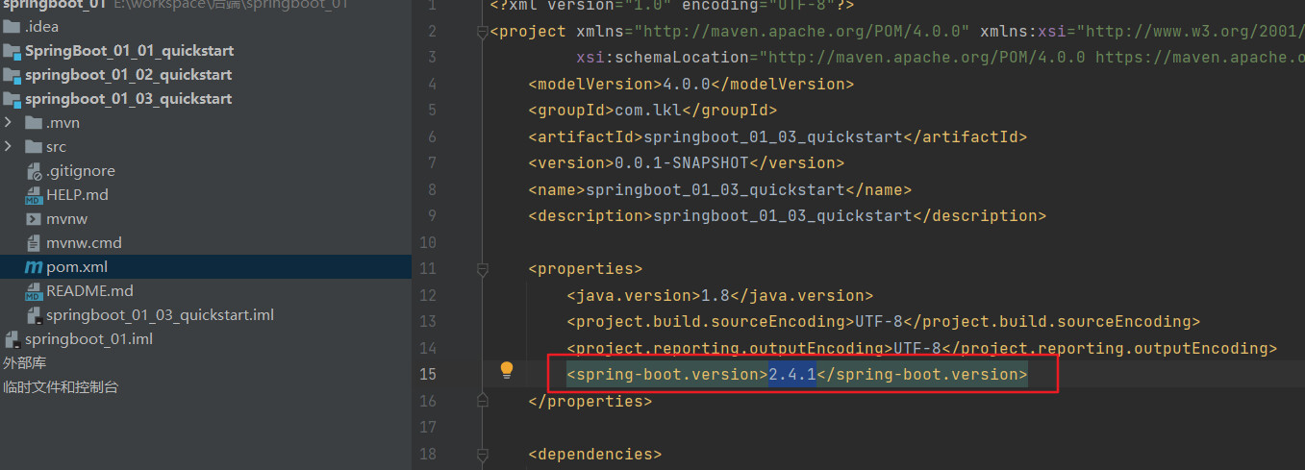Click the src folder icon
1305x470 pixels.
pyautogui.click(x=34, y=146)
